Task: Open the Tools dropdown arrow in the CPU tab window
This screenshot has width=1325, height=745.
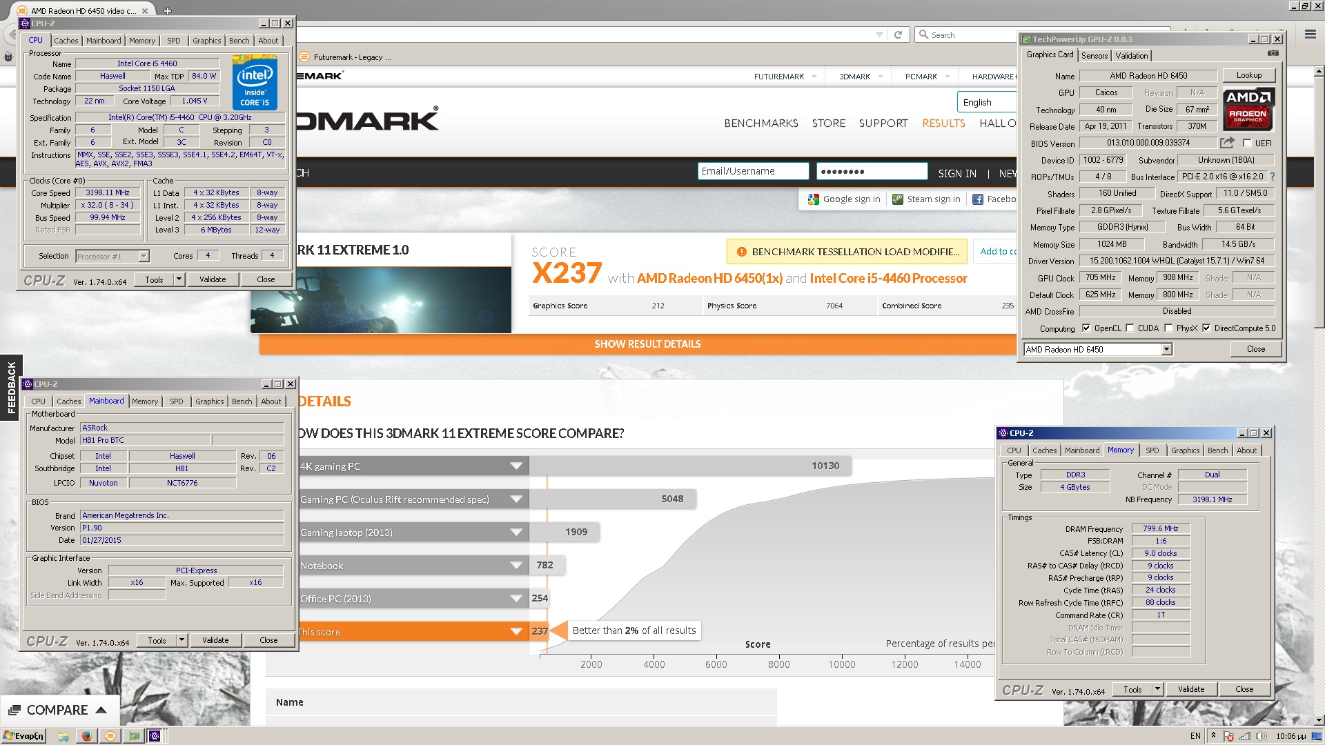Action: tap(179, 279)
